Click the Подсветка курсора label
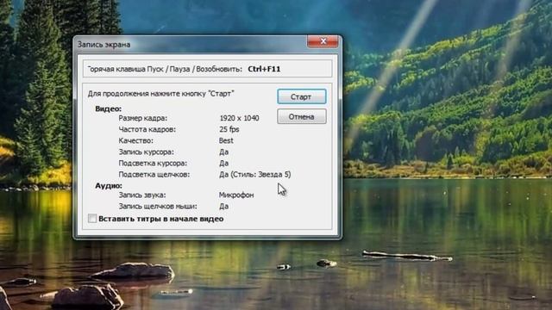Screen dimensions: 552x310 click(x=153, y=163)
